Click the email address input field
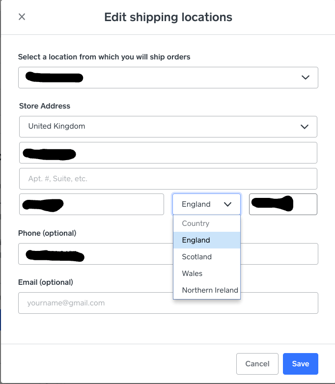 coord(168,303)
